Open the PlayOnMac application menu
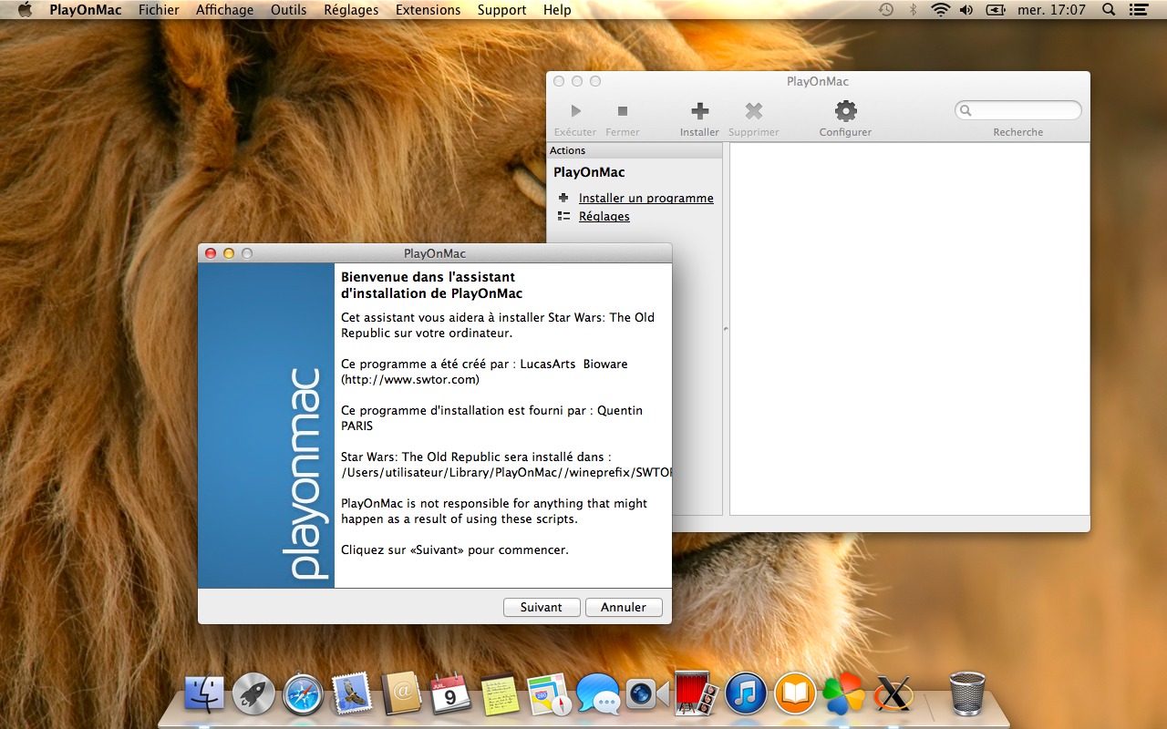The image size is (1167, 729). click(x=86, y=10)
